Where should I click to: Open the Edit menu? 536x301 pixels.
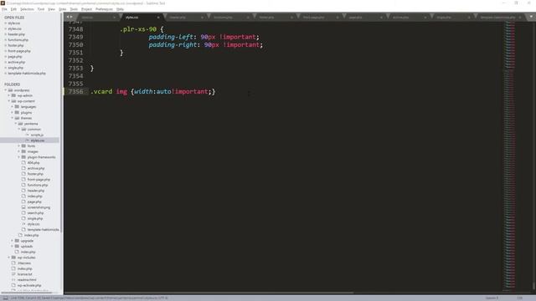click(x=13, y=9)
